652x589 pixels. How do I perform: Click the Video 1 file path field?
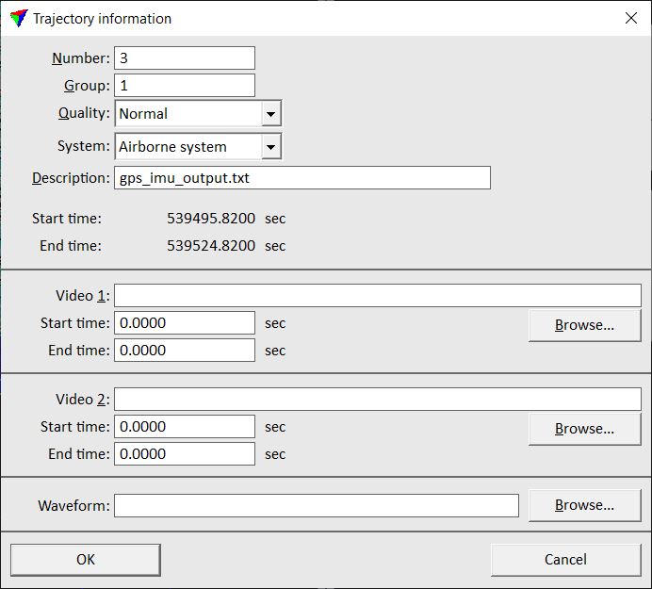[x=377, y=296]
